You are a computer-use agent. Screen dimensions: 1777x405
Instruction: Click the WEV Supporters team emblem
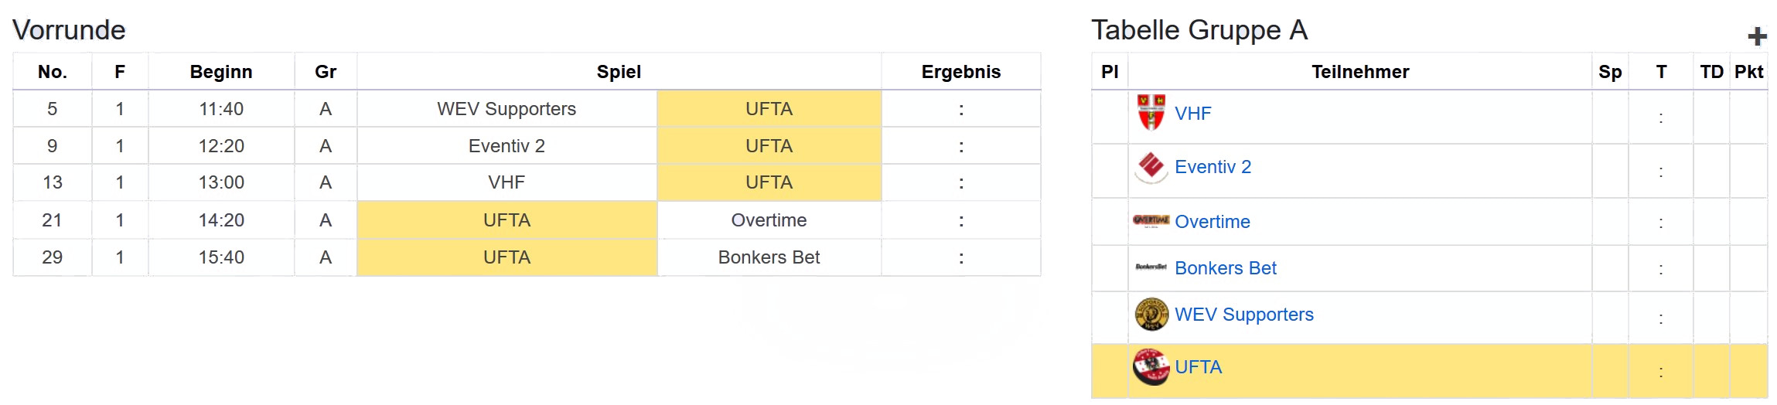1151,315
